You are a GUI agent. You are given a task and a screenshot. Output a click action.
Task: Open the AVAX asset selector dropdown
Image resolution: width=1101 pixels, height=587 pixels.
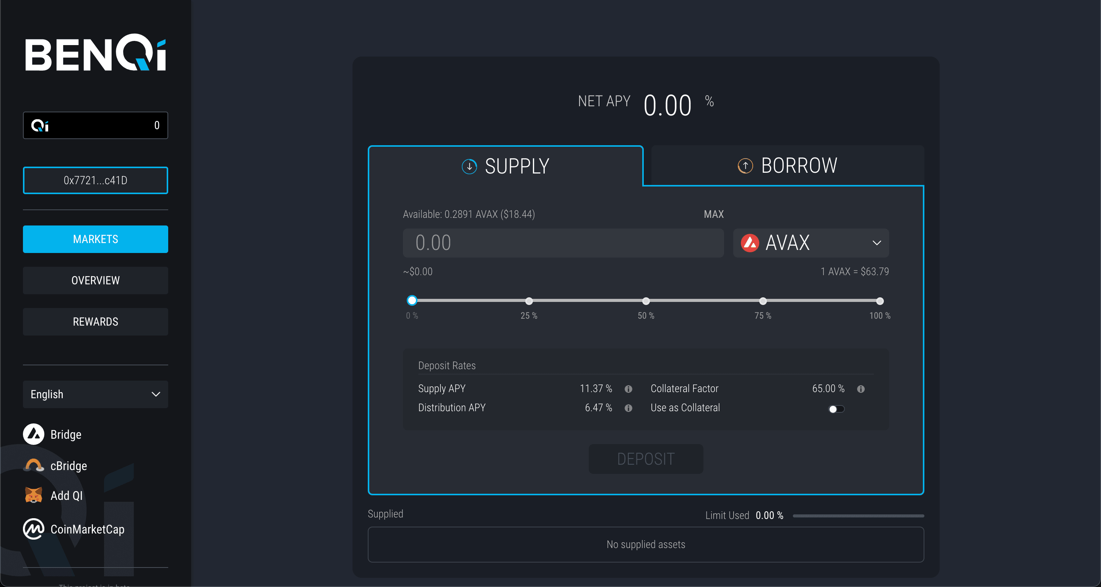[x=811, y=243]
